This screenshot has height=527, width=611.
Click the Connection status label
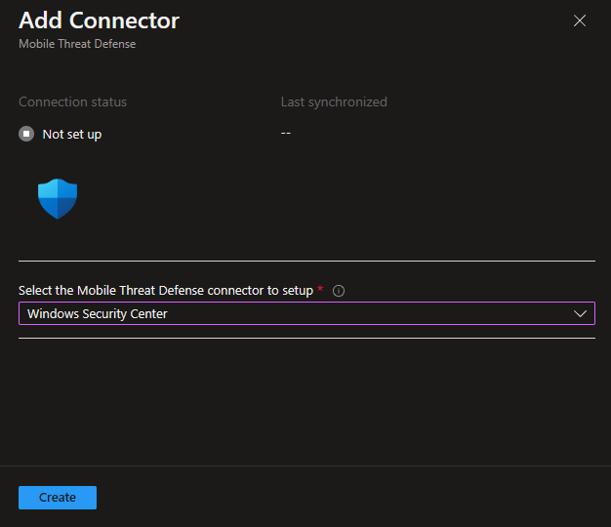(x=72, y=101)
